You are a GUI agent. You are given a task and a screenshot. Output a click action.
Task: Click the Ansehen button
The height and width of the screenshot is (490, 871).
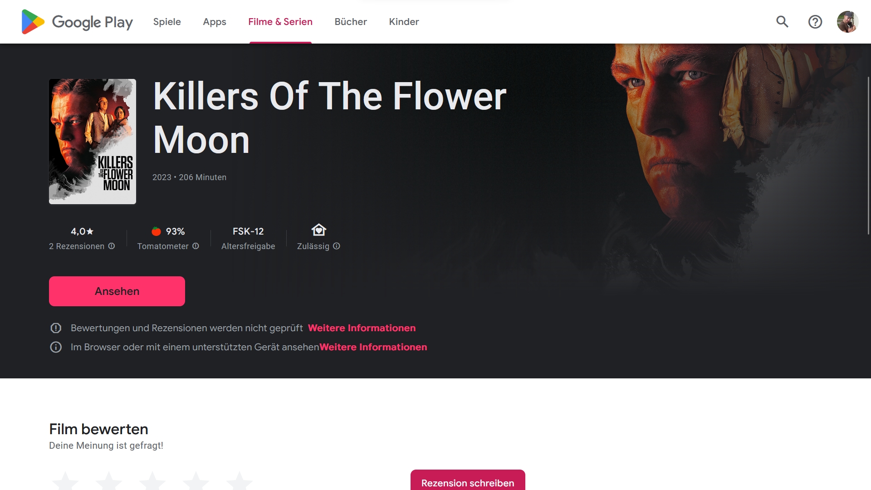117,291
